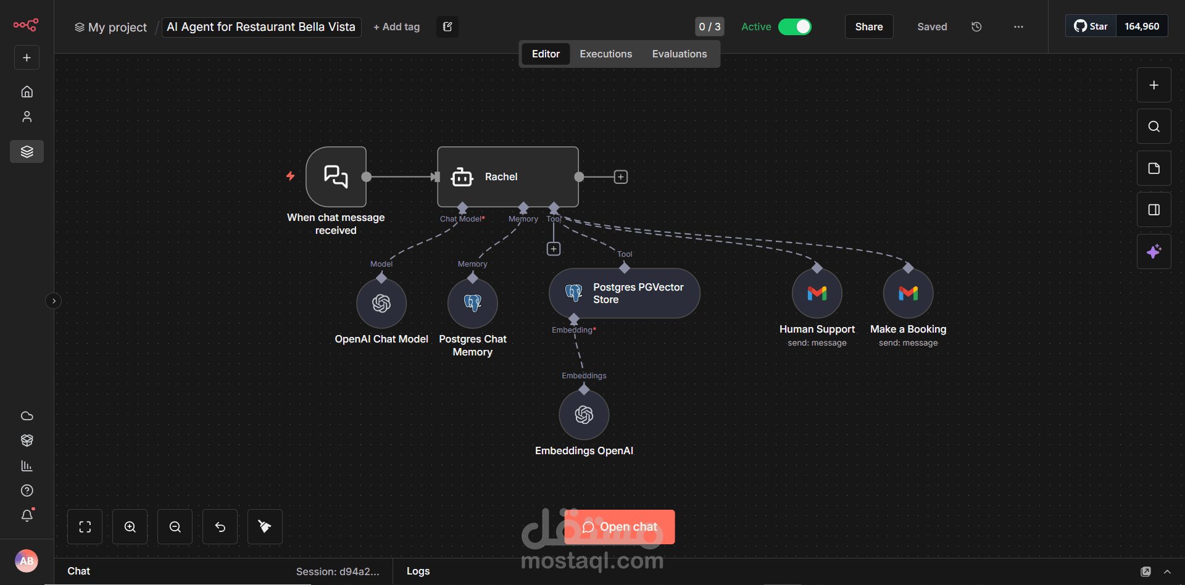Select the Make a Booking Gmail node
Screen dimensions: 1185x585
click(x=908, y=293)
